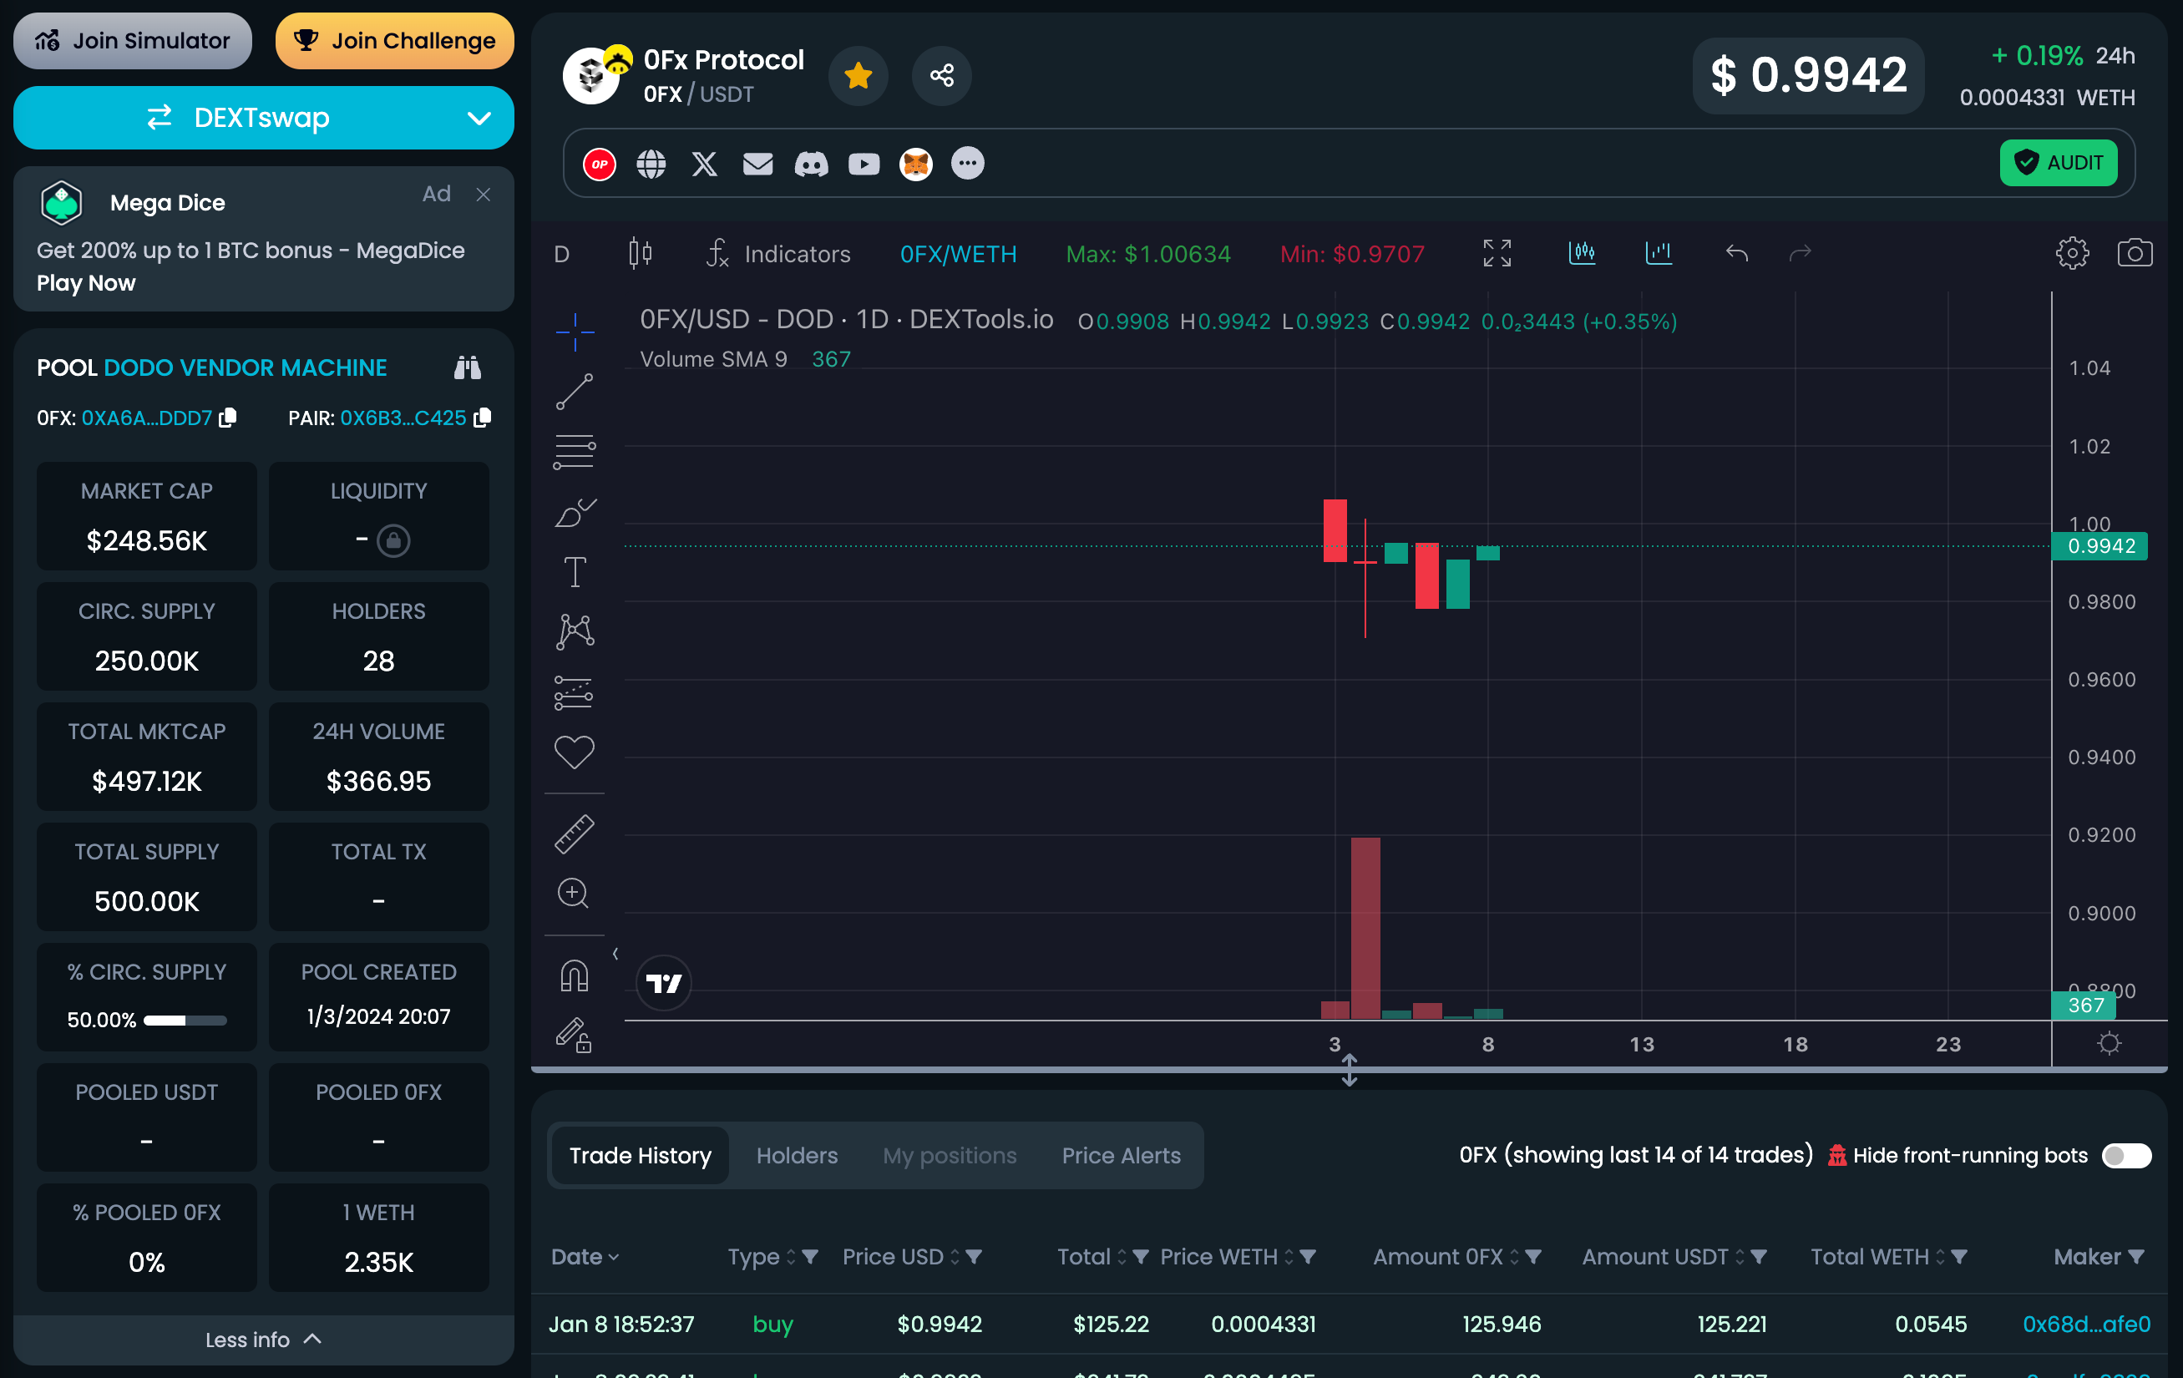This screenshot has width=2183, height=1378.
Task: Click Play Now in Mega Dice ad
Action: coord(86,283)
